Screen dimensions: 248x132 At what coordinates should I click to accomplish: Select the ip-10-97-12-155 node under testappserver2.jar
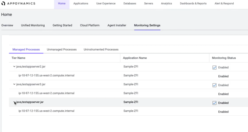coord(46,75)
